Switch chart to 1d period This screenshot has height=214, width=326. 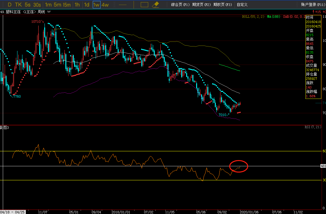pos(87,5)
